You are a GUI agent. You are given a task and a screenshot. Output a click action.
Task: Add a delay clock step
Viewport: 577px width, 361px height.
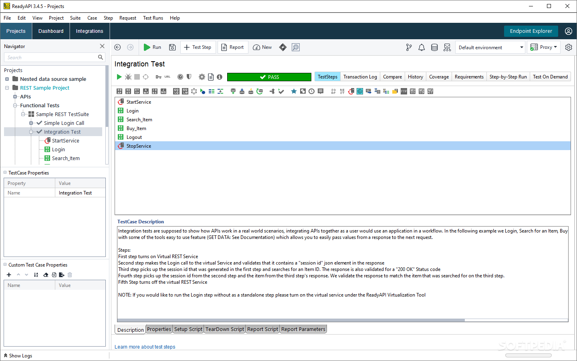[x=312, y=91]
